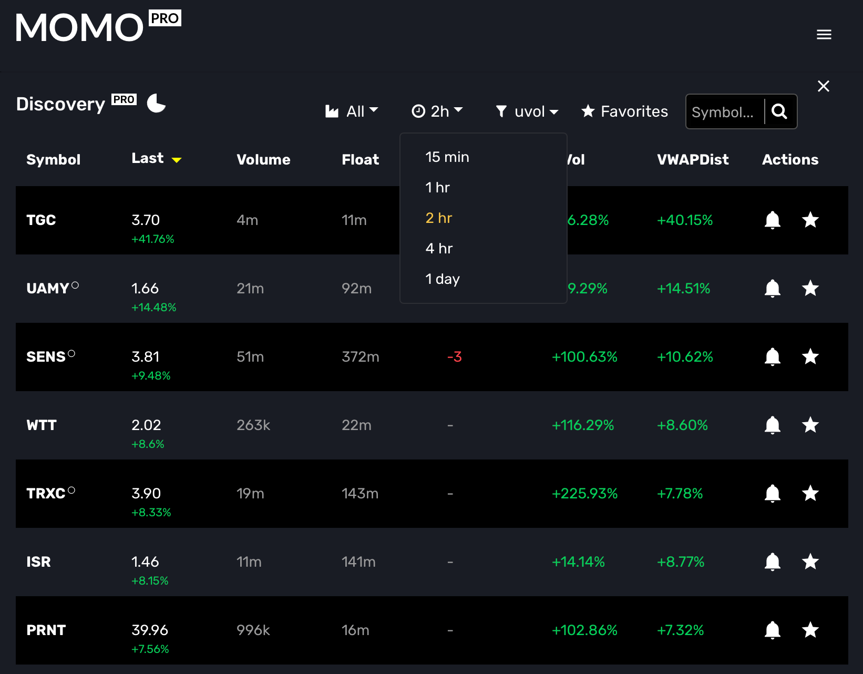Click the chart icon beside All

pyautogui.click(x=332, y=111)
